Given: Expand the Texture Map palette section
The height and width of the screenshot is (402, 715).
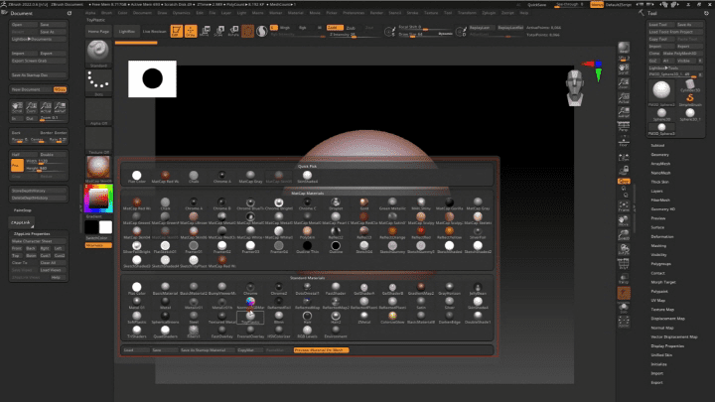Looking at the screenshot, I should point(662,310).
